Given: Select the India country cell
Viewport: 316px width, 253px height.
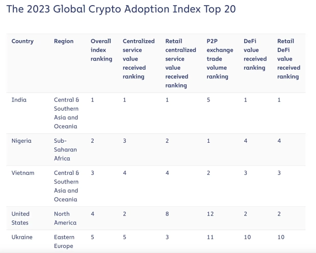Looking at the screenshot, I should pyautogui.click(x=19, y=100).
